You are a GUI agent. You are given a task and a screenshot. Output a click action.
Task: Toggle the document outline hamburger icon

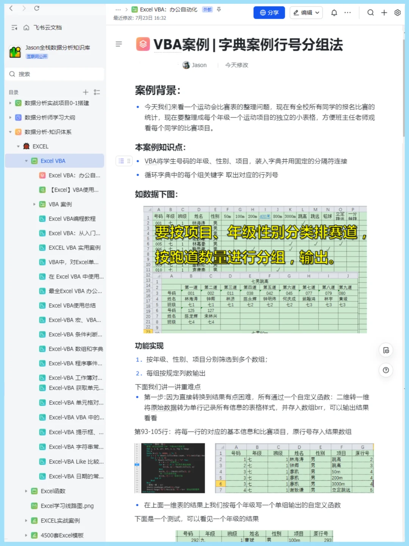119,44
